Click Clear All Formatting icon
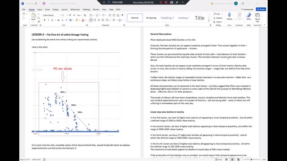Viewport: 287px width, 161px height. (x=85, y=15)
